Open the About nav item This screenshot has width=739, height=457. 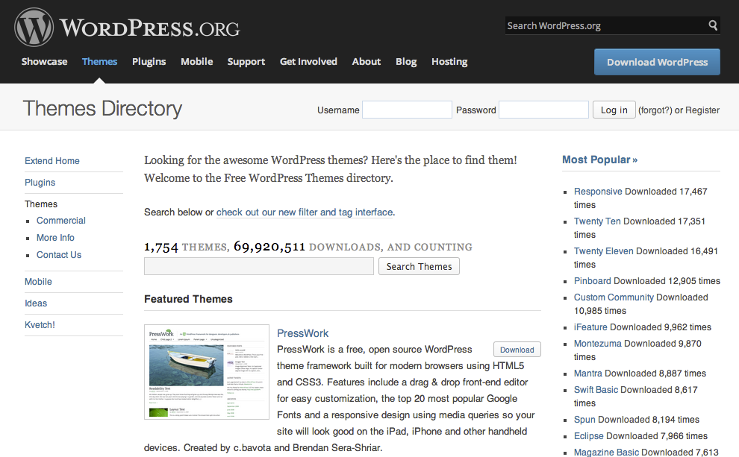coord(367,62)
